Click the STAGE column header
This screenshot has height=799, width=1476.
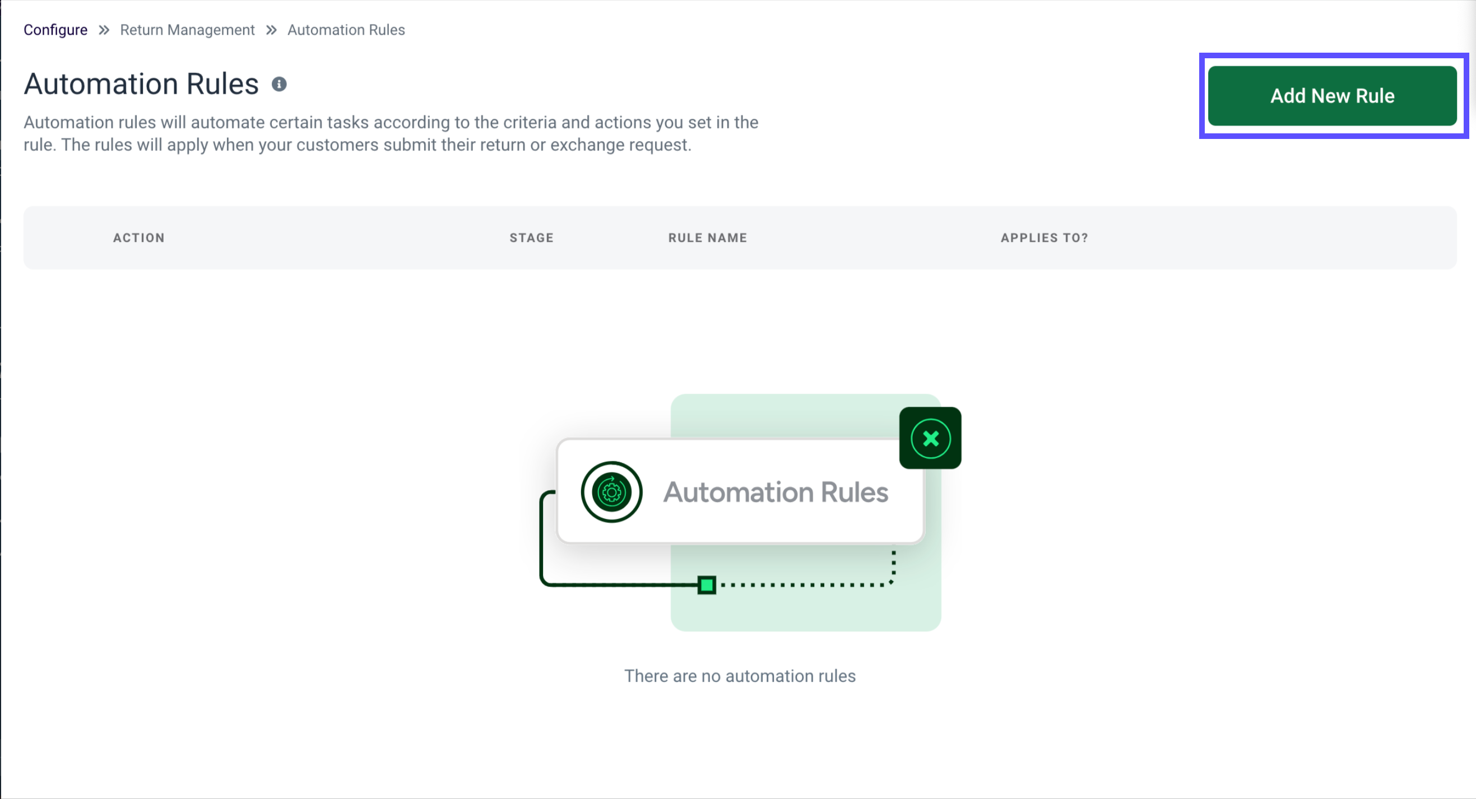[x=531, y=237]
